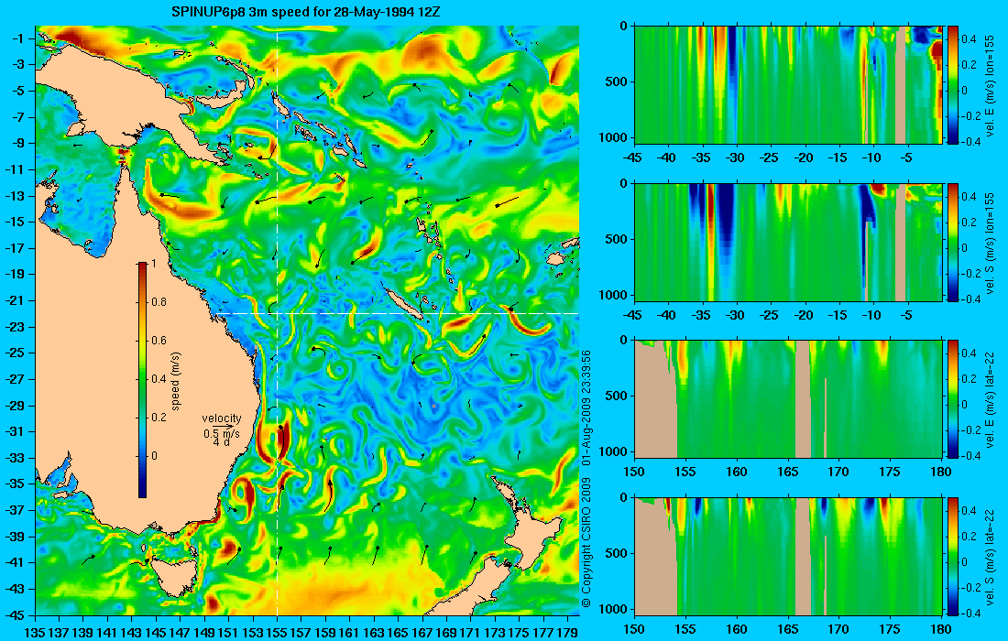Click the '1' tick on the speed color bar
The height and width of the screenshot is (641, 1008).
(x=152, y=264)
